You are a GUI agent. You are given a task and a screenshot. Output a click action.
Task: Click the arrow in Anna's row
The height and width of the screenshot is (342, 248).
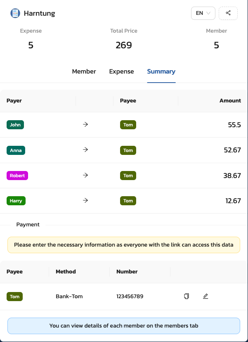coord(85,150)
